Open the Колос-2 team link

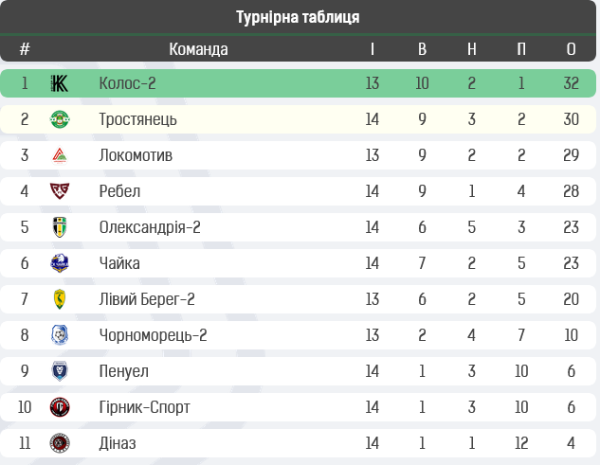coord(127,83)
